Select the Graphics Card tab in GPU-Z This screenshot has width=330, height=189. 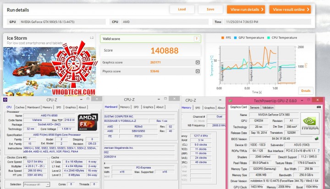coord(238,107)
